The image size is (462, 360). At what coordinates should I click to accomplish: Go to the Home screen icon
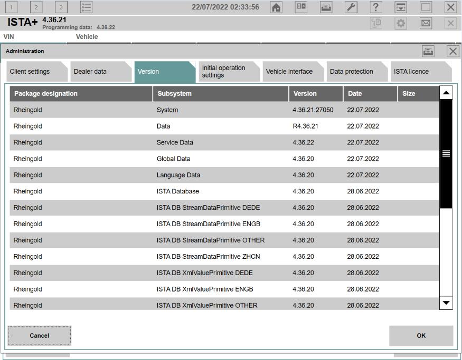276,7
